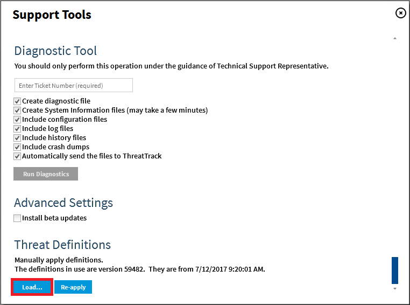Toggle Include history files checkbox
The image size is (410, 305).
(x=18, y=138)
